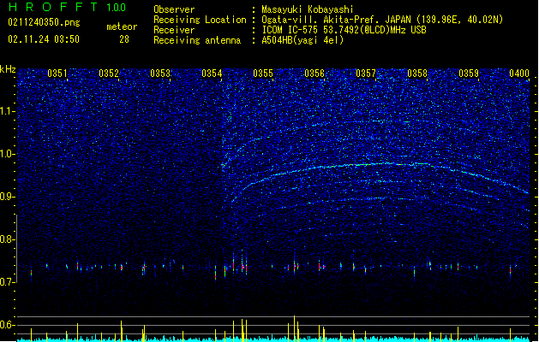Viewport: 539px width, 342px height.
Task: Click the 0.9 frequency axis label
Action: pyautogui.click(x=8, y=197)
